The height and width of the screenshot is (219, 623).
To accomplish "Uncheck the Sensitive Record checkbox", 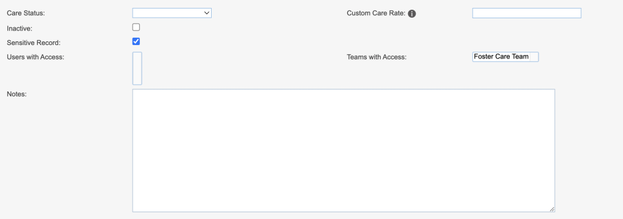I will [136, 41].
